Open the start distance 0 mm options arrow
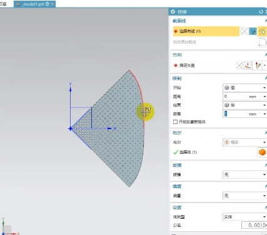Viewport: 267px width, 235px height. pyautogui.click(x=264, y=97)
